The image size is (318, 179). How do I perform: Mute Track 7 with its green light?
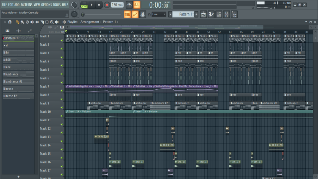[62, 91]
